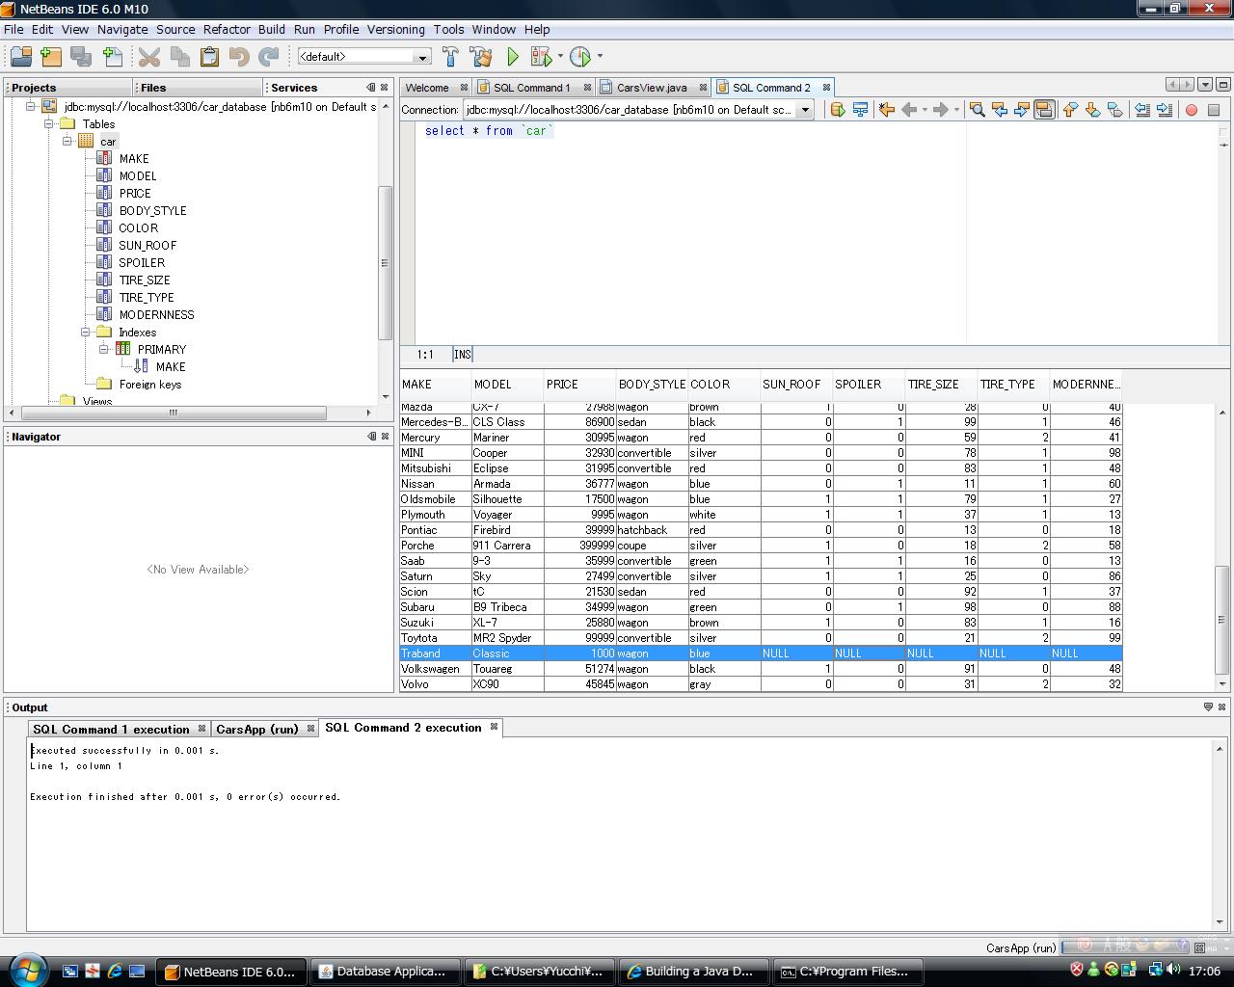Open the Connection dropdown
1234x987 pixels.
(x=805, y=110)
